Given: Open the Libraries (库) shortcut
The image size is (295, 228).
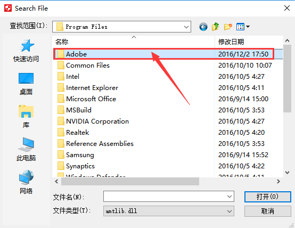Looking at the screenshot, I should click(26, 117).
